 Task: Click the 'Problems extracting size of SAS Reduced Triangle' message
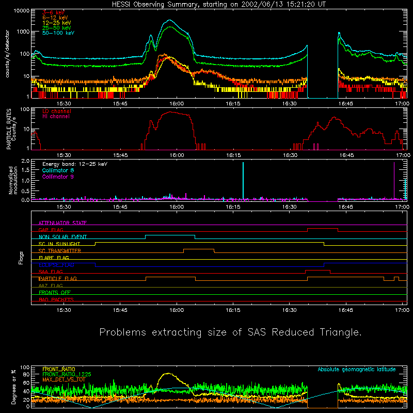point(230,332)
